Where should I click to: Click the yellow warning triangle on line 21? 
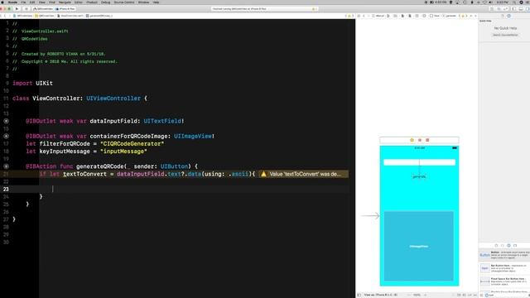pos(263,174)
